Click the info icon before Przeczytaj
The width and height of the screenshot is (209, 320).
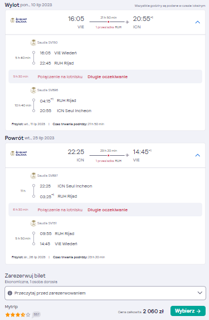tap(10, 293)
